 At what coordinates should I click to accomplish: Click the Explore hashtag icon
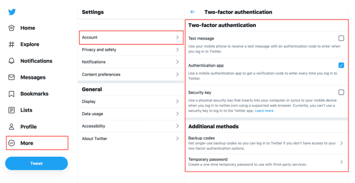click(x=11, y=44)
